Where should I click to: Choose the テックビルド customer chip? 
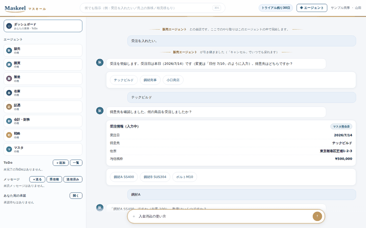[124, 80]
